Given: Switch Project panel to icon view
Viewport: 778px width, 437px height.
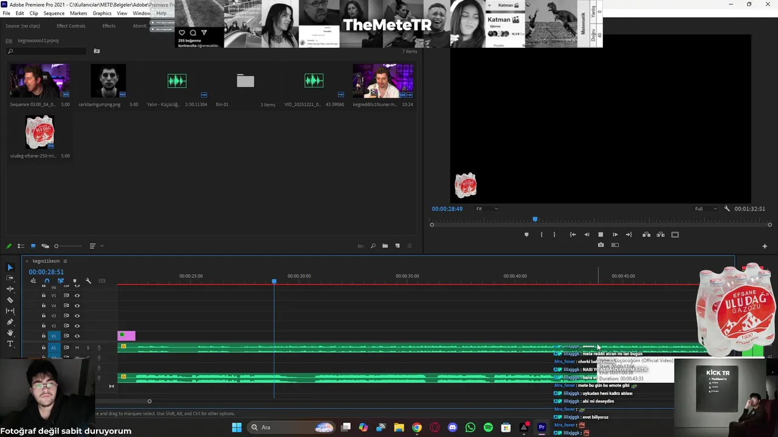Looking at the screenshot, I should click(33, 246).
